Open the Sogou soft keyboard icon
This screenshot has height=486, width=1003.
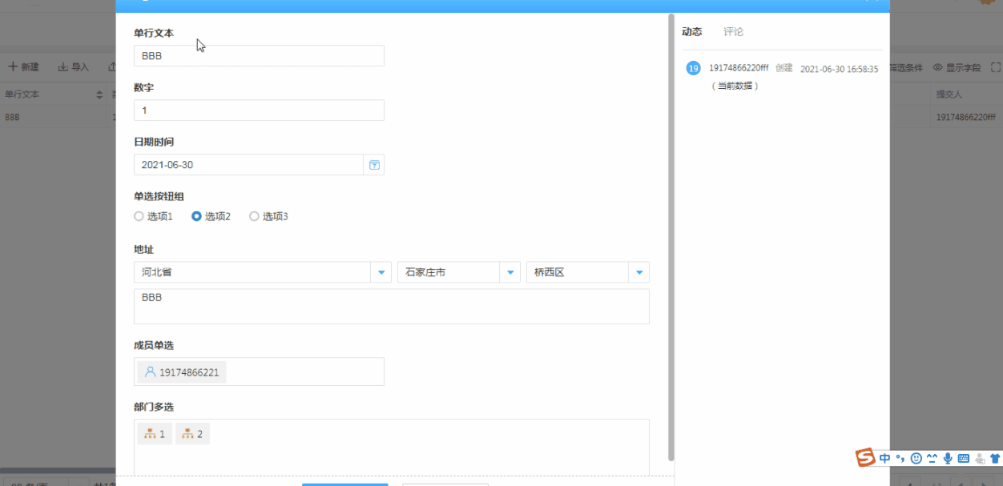pyautogui.click(x=963, y=459)
